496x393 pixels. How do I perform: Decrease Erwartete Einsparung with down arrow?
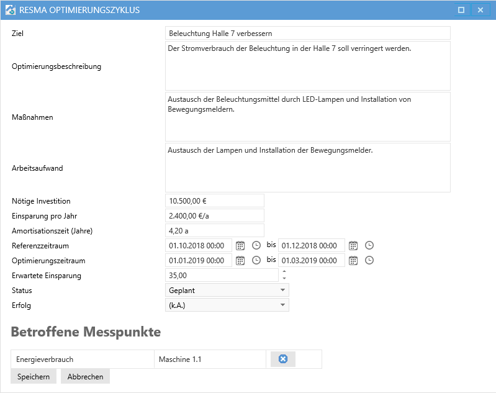click(x=284, y=279)
